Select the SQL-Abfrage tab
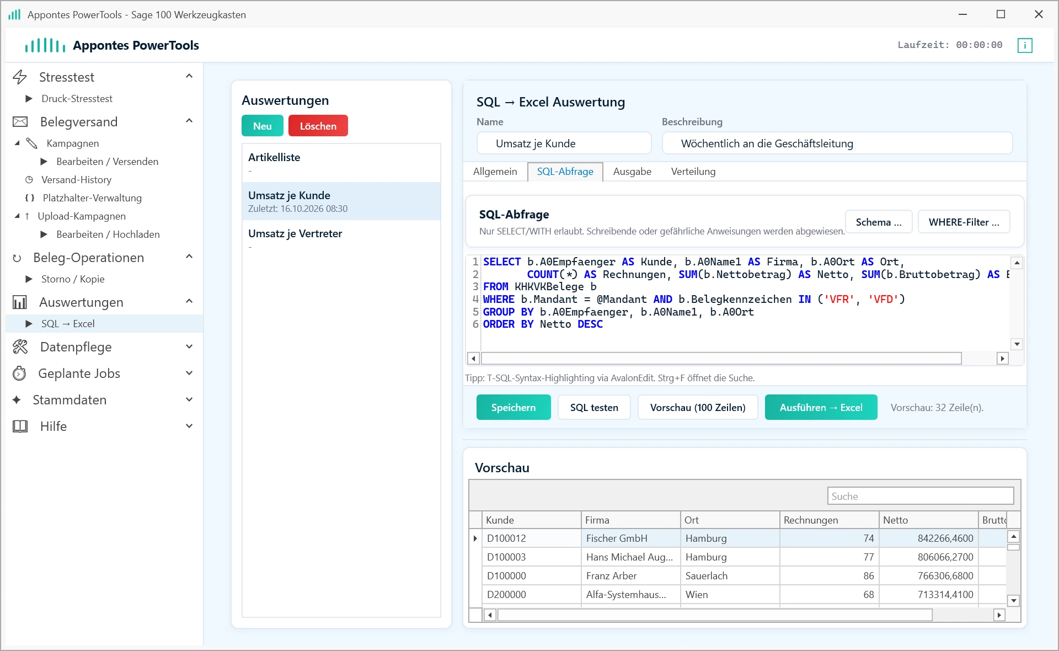The image size is (1059, 651). pyautogui.click(x=565, y=172)
